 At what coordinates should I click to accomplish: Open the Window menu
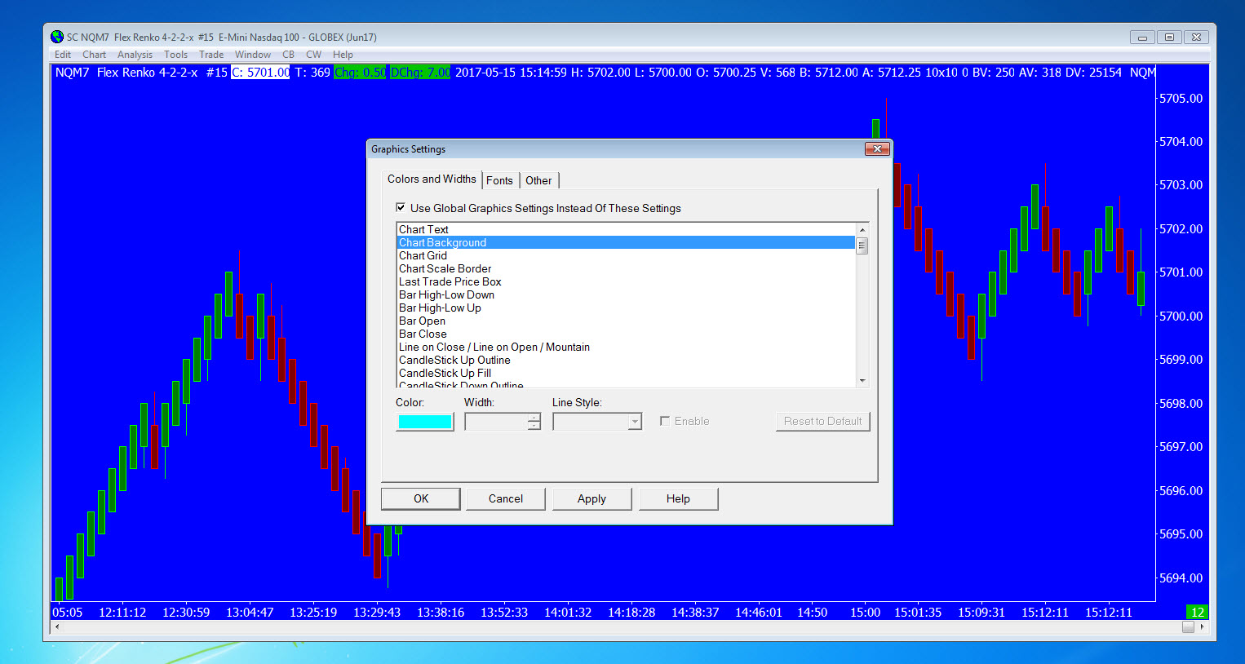pyautogui.click(x=253, y=55)
